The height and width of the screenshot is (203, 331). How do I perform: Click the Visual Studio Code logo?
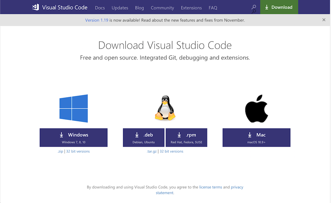[x=36, y=7]
